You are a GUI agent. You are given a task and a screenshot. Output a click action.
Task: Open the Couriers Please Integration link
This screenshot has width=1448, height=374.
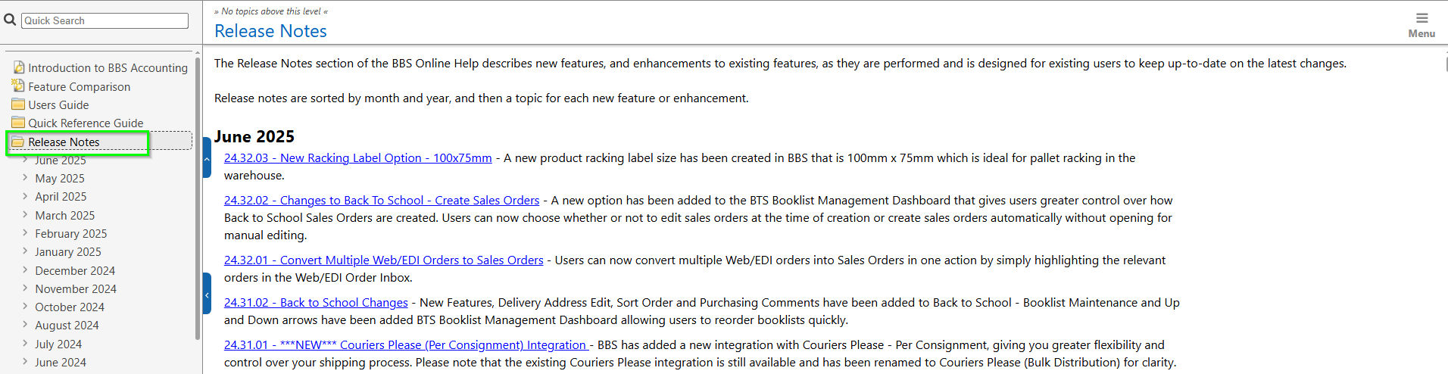click(x=406, y=345)
